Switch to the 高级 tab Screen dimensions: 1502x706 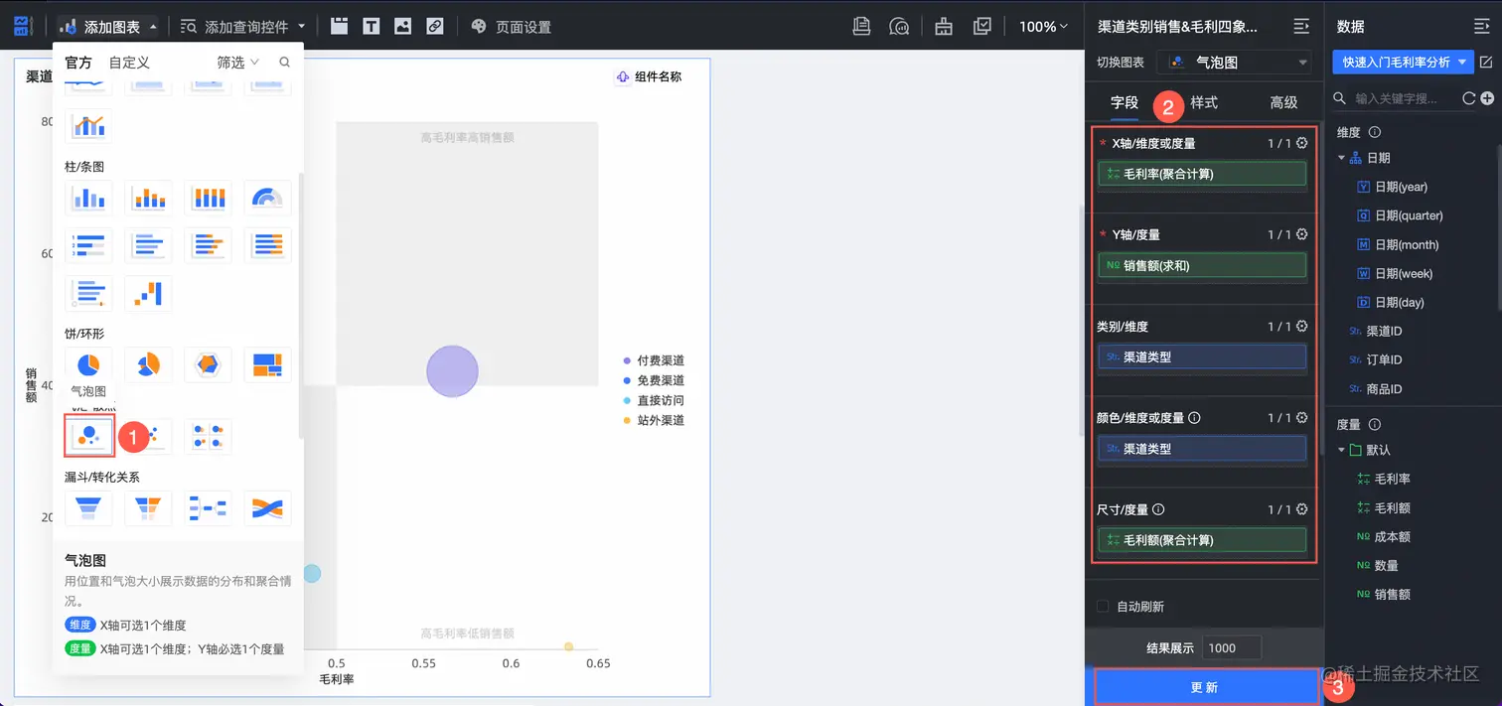pos(1283,102)
